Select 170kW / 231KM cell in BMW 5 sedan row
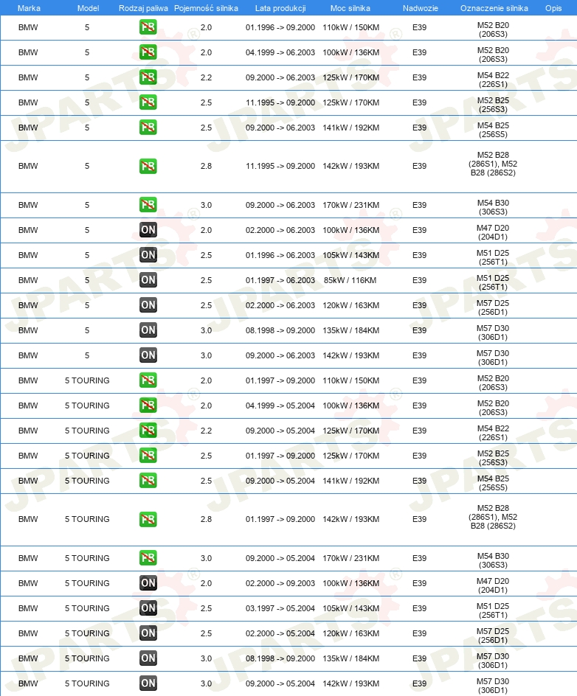Viewport: 577px width, 696px height. tap(351, 205)
